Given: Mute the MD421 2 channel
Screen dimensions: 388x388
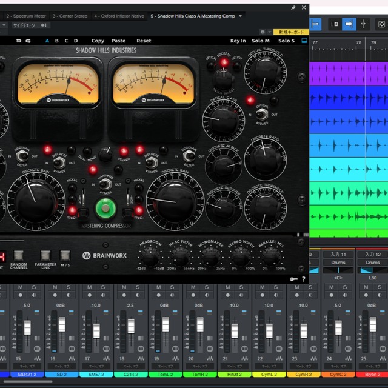Looking at the screenshot, I should [x=20, y=287].
